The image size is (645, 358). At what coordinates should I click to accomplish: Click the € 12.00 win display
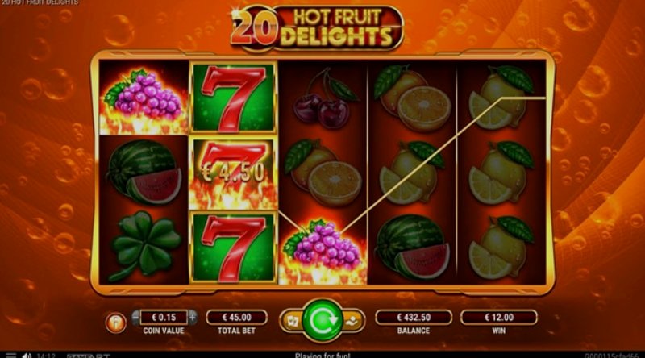(499, 317)
